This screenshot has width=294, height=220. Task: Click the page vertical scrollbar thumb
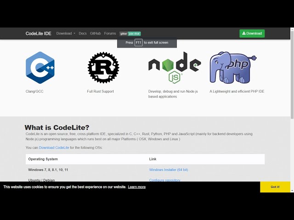[x=292, y=75]
